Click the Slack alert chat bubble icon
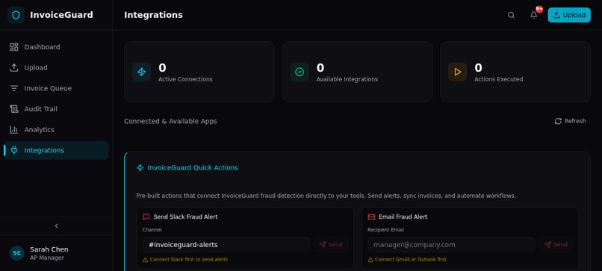This screenshot has width=602, height=271. point(146,217)
